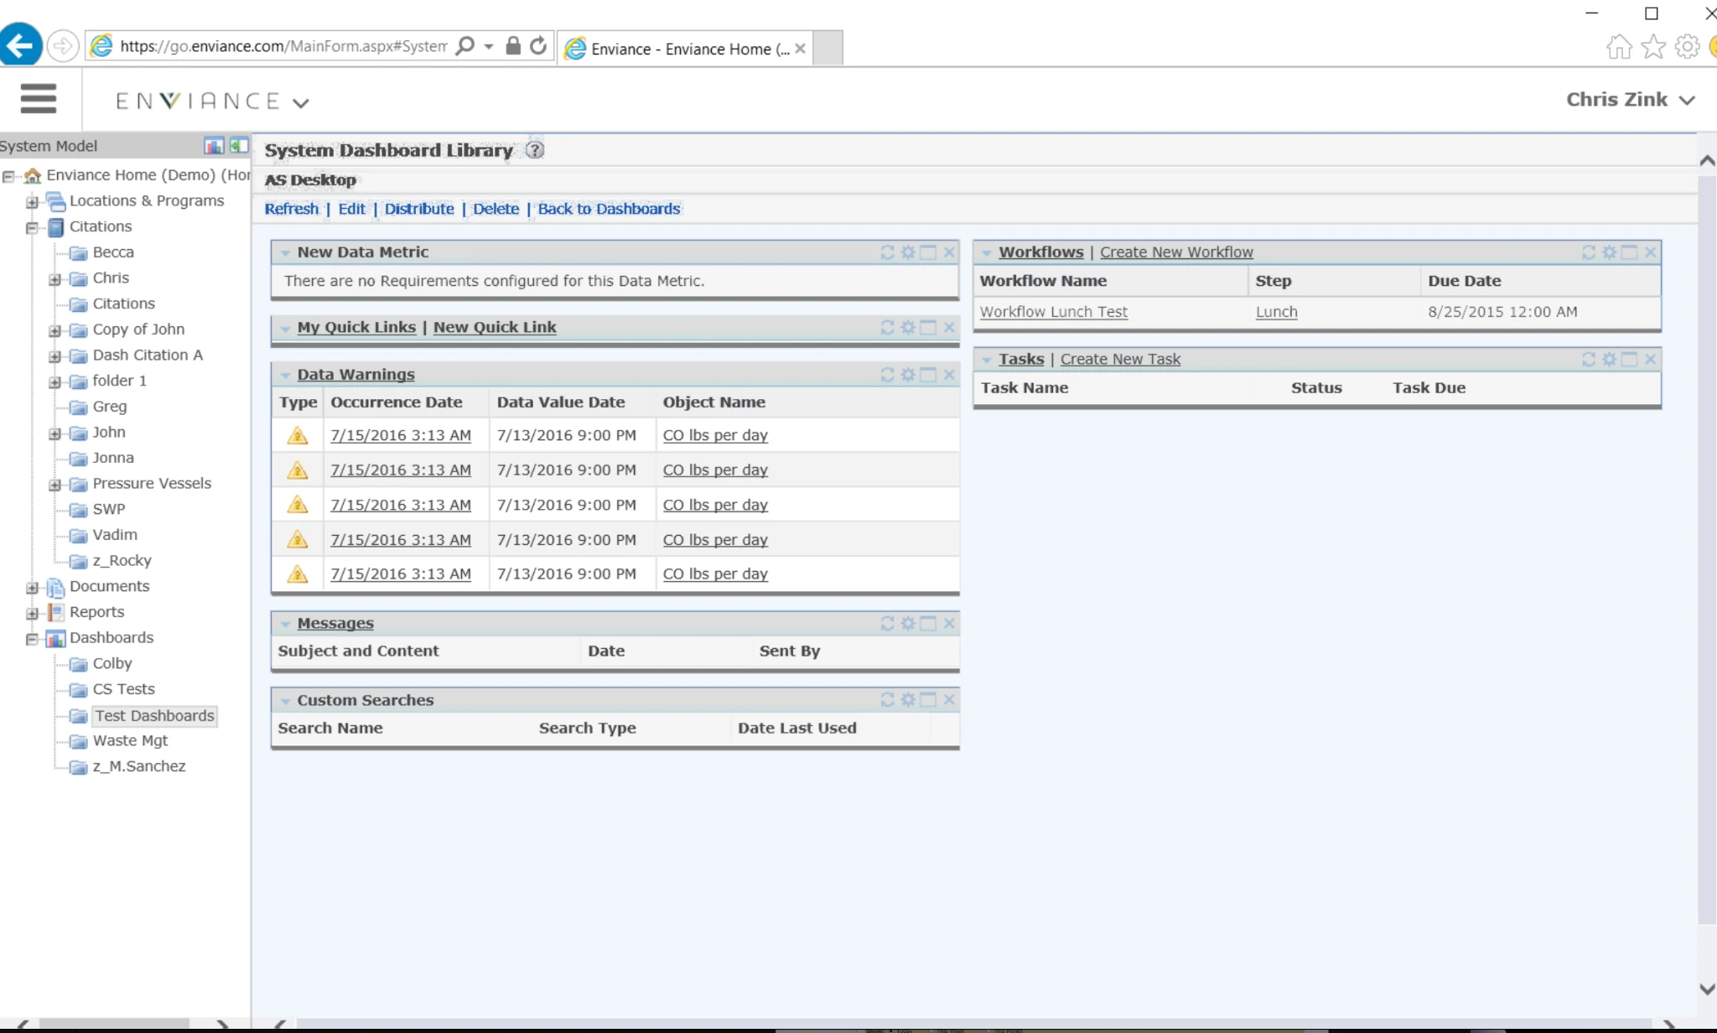
Task: Click the Refresh dashboard link
Action: pos(292,209)
